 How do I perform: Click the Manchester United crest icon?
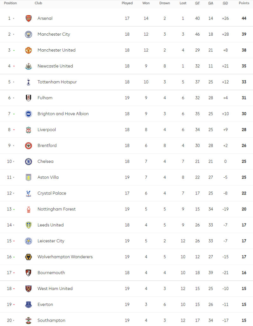29,50
